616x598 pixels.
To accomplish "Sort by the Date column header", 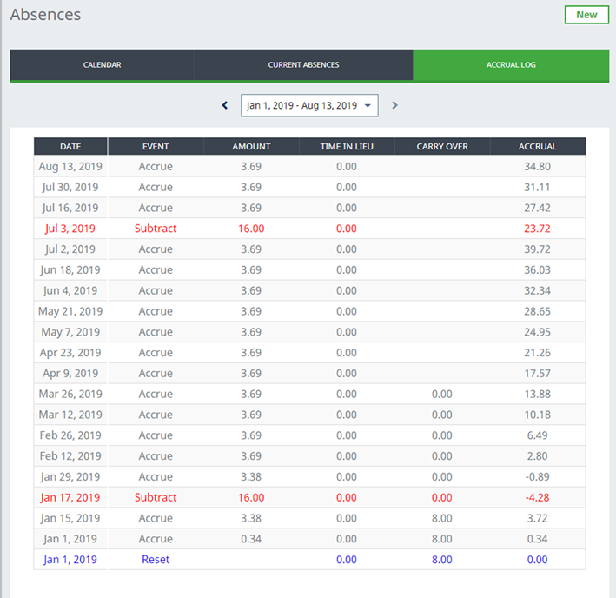I will [70, 147].
